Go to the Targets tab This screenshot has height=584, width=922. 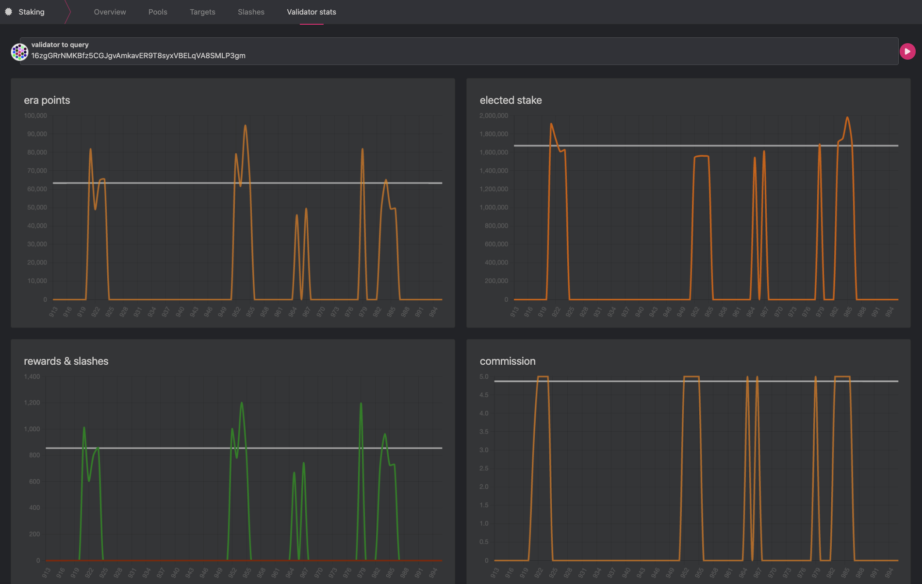[x=202, y=12]
